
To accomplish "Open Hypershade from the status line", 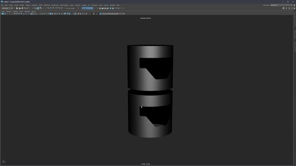I will click(111, 8).
